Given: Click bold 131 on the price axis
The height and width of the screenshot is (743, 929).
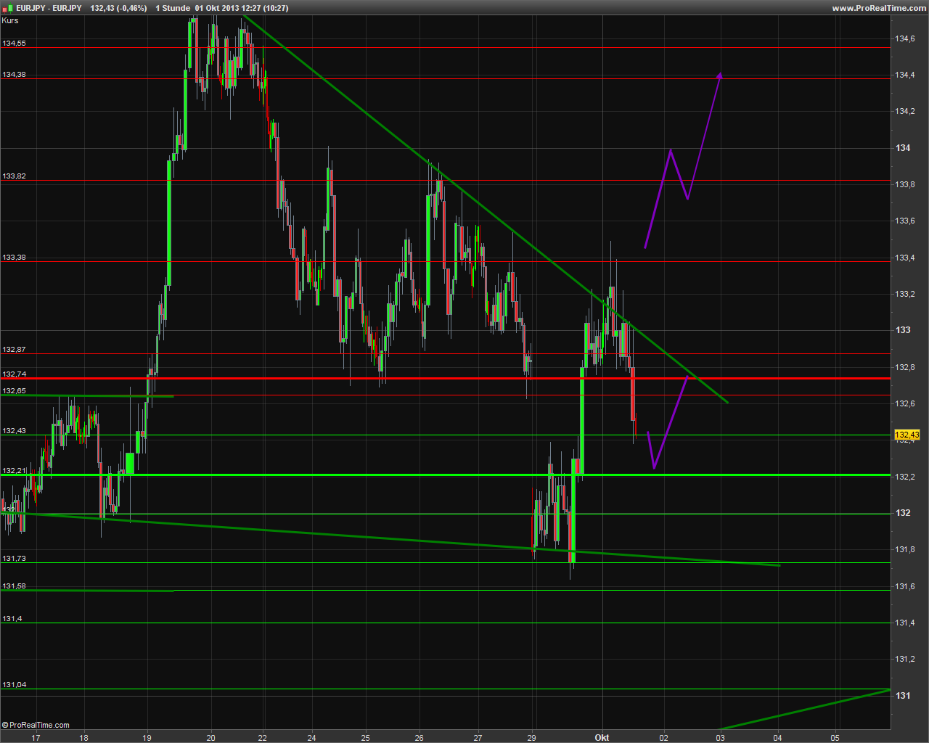Looking at the screenshot, I should pyautogui.click(x=903, y=695).
